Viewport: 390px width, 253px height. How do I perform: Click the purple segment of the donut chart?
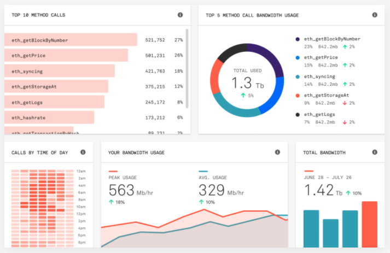[x=270, y=56]
